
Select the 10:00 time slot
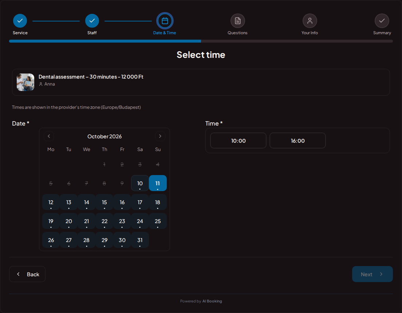click(238, 140)
